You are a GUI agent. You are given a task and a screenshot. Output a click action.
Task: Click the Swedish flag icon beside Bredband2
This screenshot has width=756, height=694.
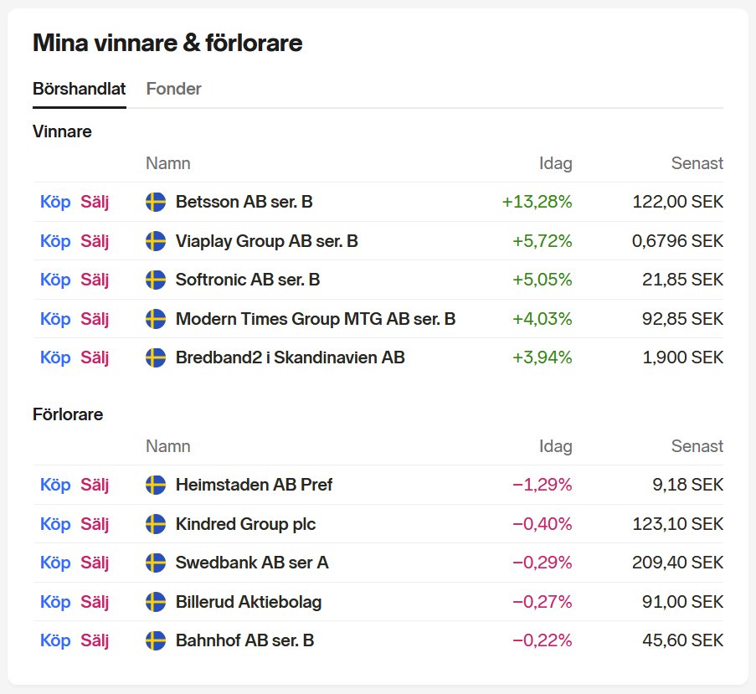pyautogui.click(x=156, y=357)
